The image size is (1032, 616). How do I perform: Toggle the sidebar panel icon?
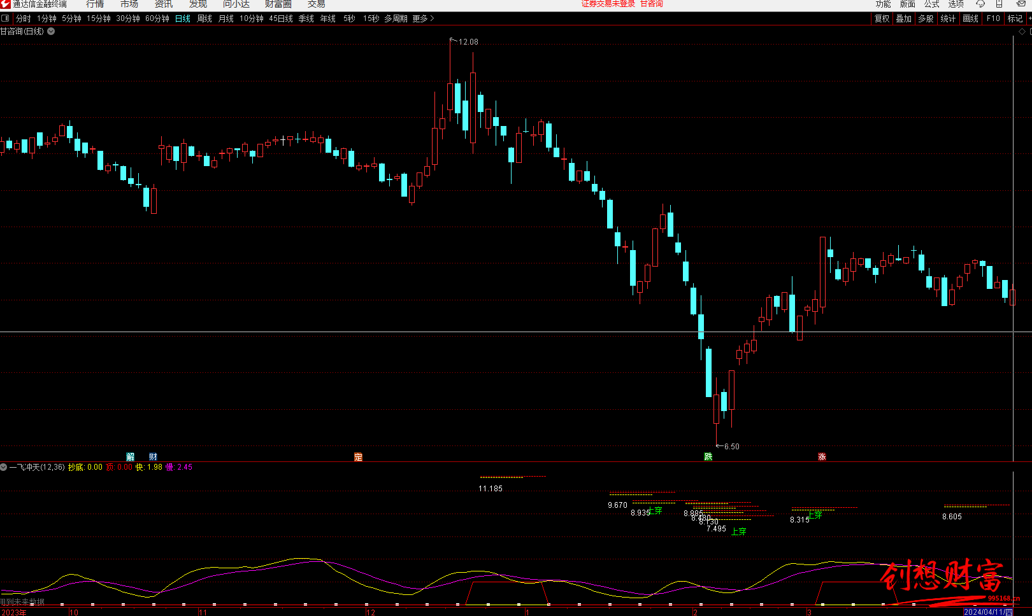pyautogui.click(x=6, y=18)
